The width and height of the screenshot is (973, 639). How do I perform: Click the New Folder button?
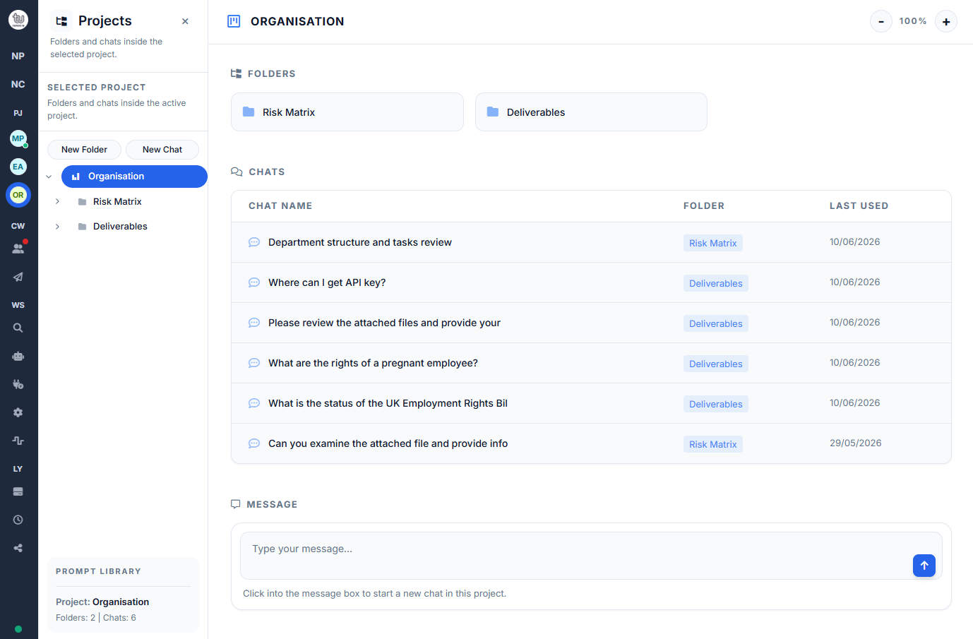[84, 150]
